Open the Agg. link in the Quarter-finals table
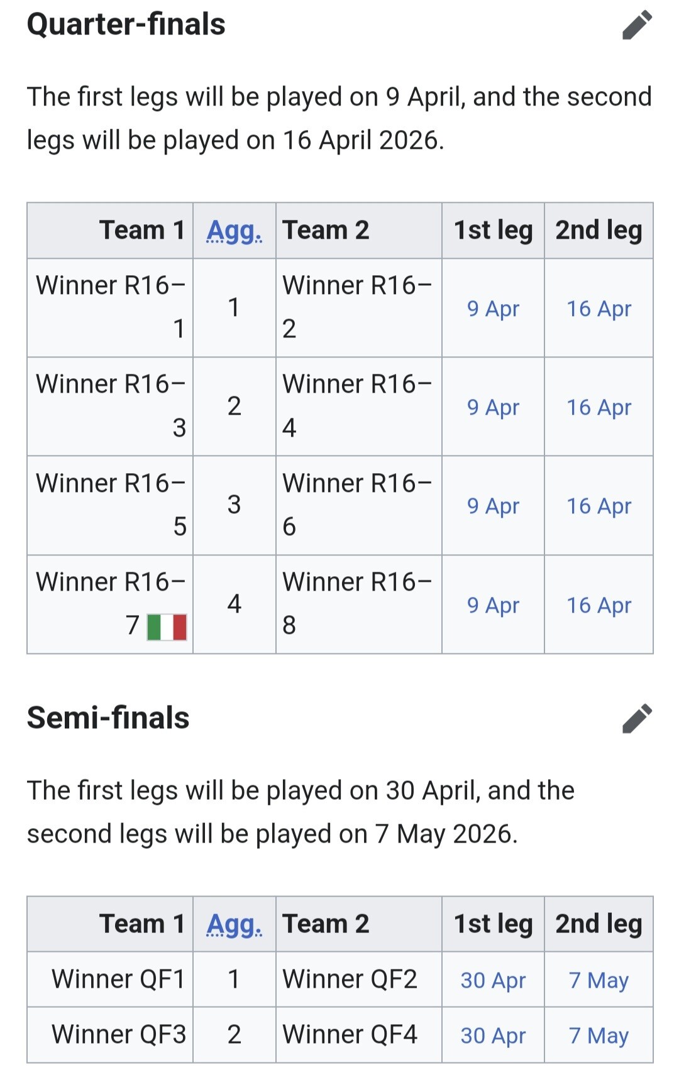 click(x=235, y=231)
